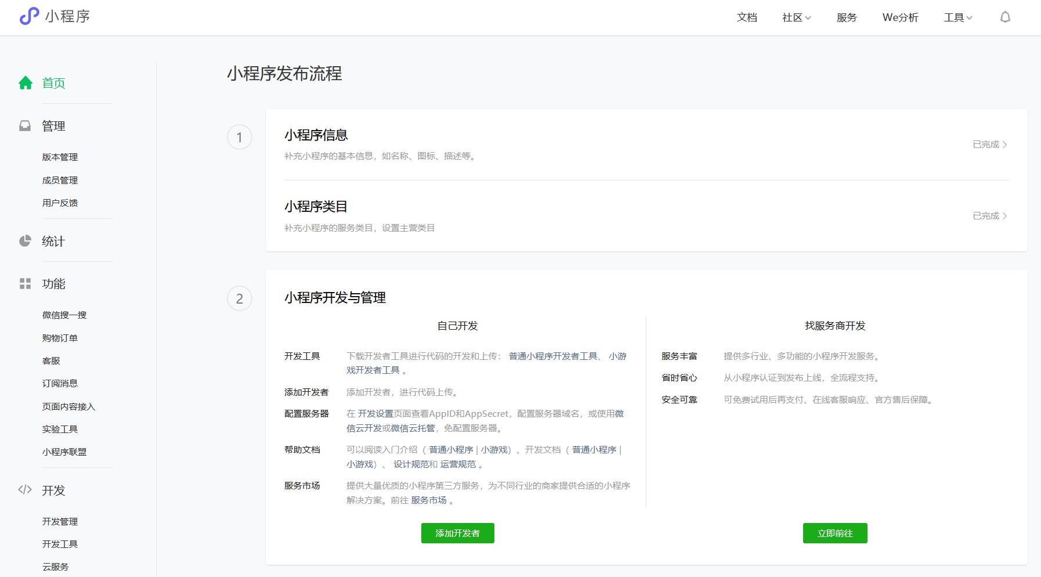Go to 首页 in sidebar
The width and height of the screenshot is (1041, 577).
tap(53, 83)
